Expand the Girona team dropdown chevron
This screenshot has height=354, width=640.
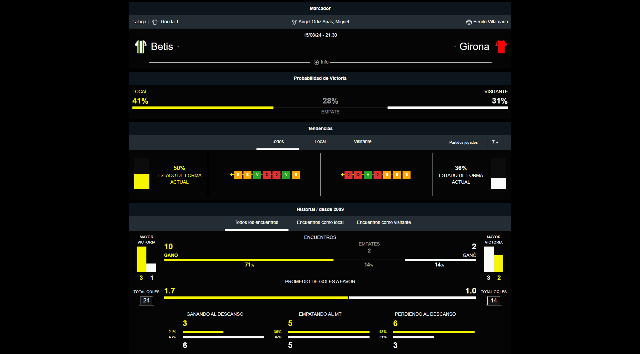(455, 47)
